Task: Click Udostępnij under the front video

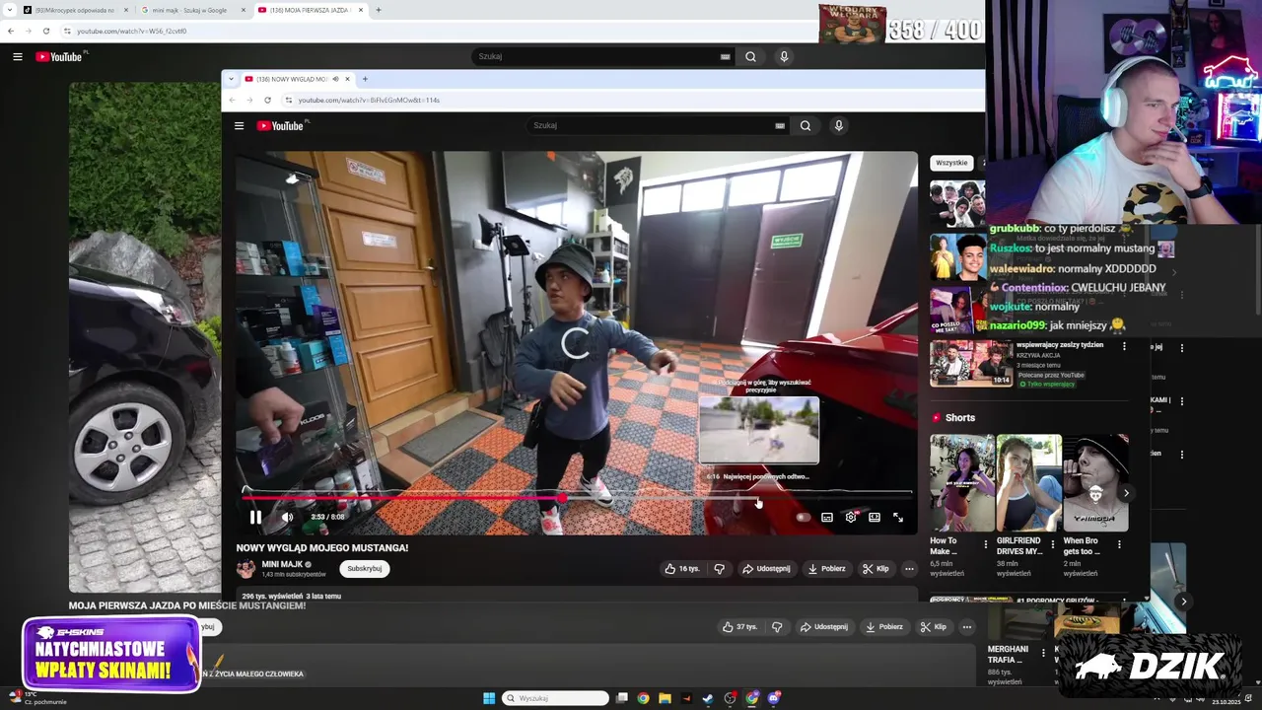Action: [x=766, y=568]
